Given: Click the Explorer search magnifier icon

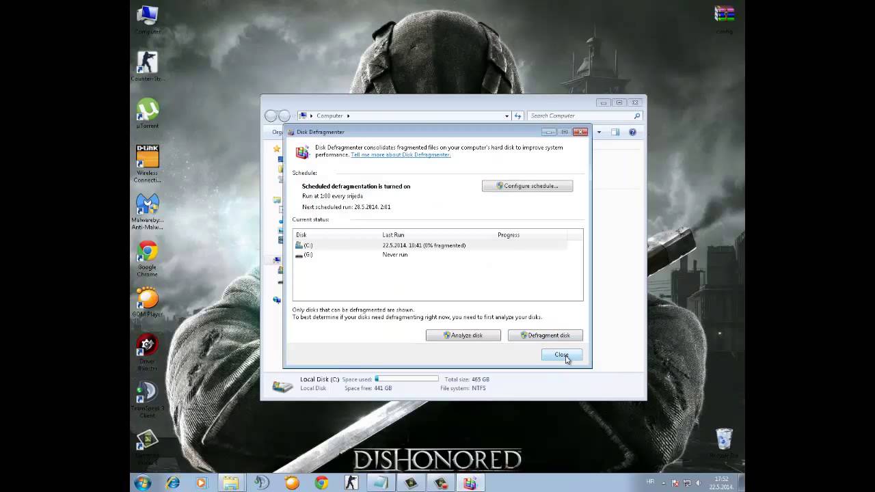Looking at the screenshot, I should [637, 116].
